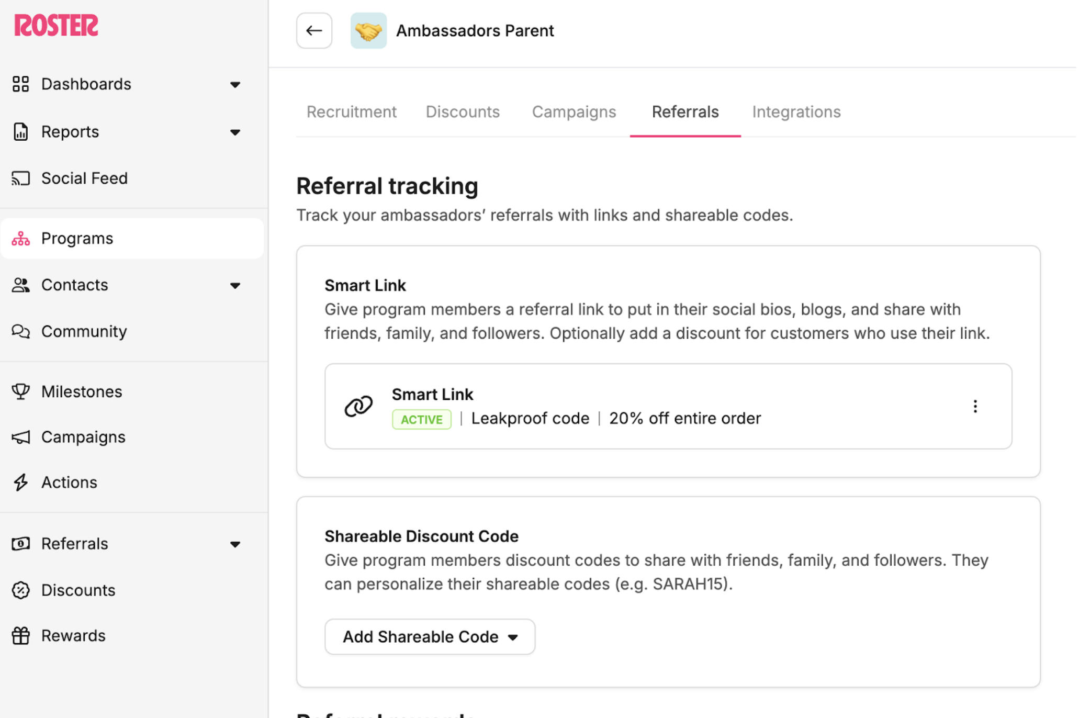Image resolution: width=1079 pixels, height=718 pixels.
Task: Click the Smart Link chain icon
Action: coord(358,407)
